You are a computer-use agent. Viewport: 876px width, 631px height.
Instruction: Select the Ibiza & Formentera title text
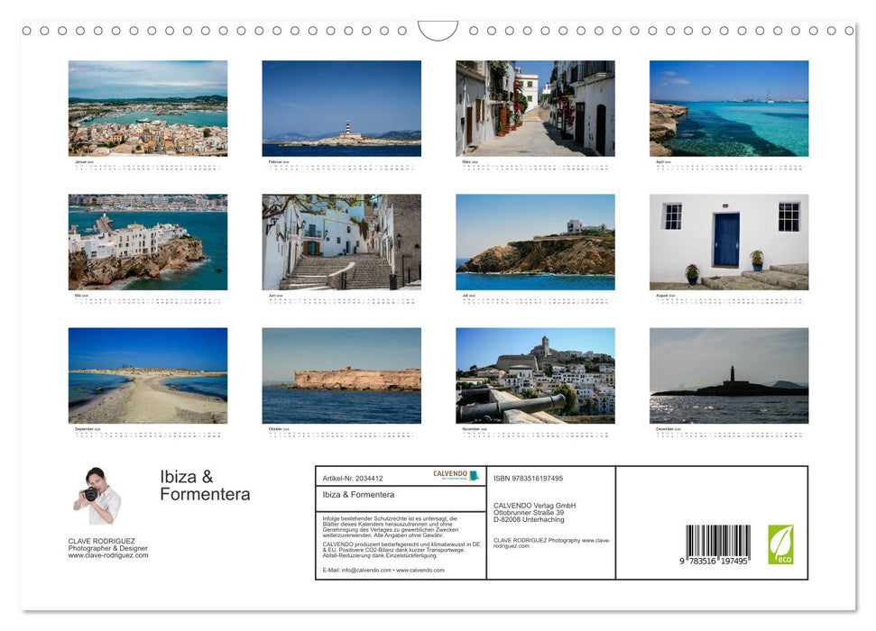pos(206,485)
